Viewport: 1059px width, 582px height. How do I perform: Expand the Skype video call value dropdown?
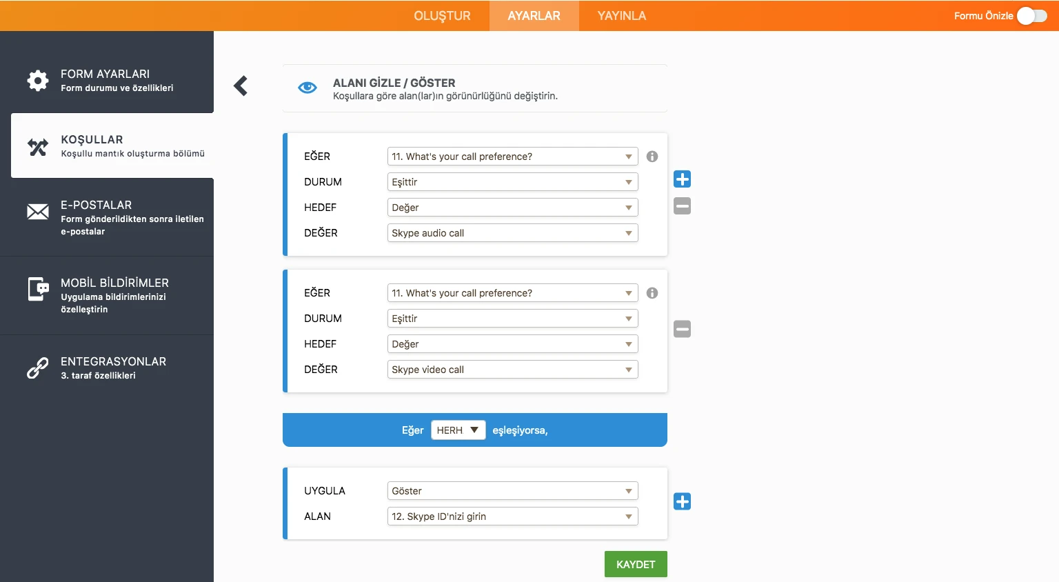(x=512, y=370)
